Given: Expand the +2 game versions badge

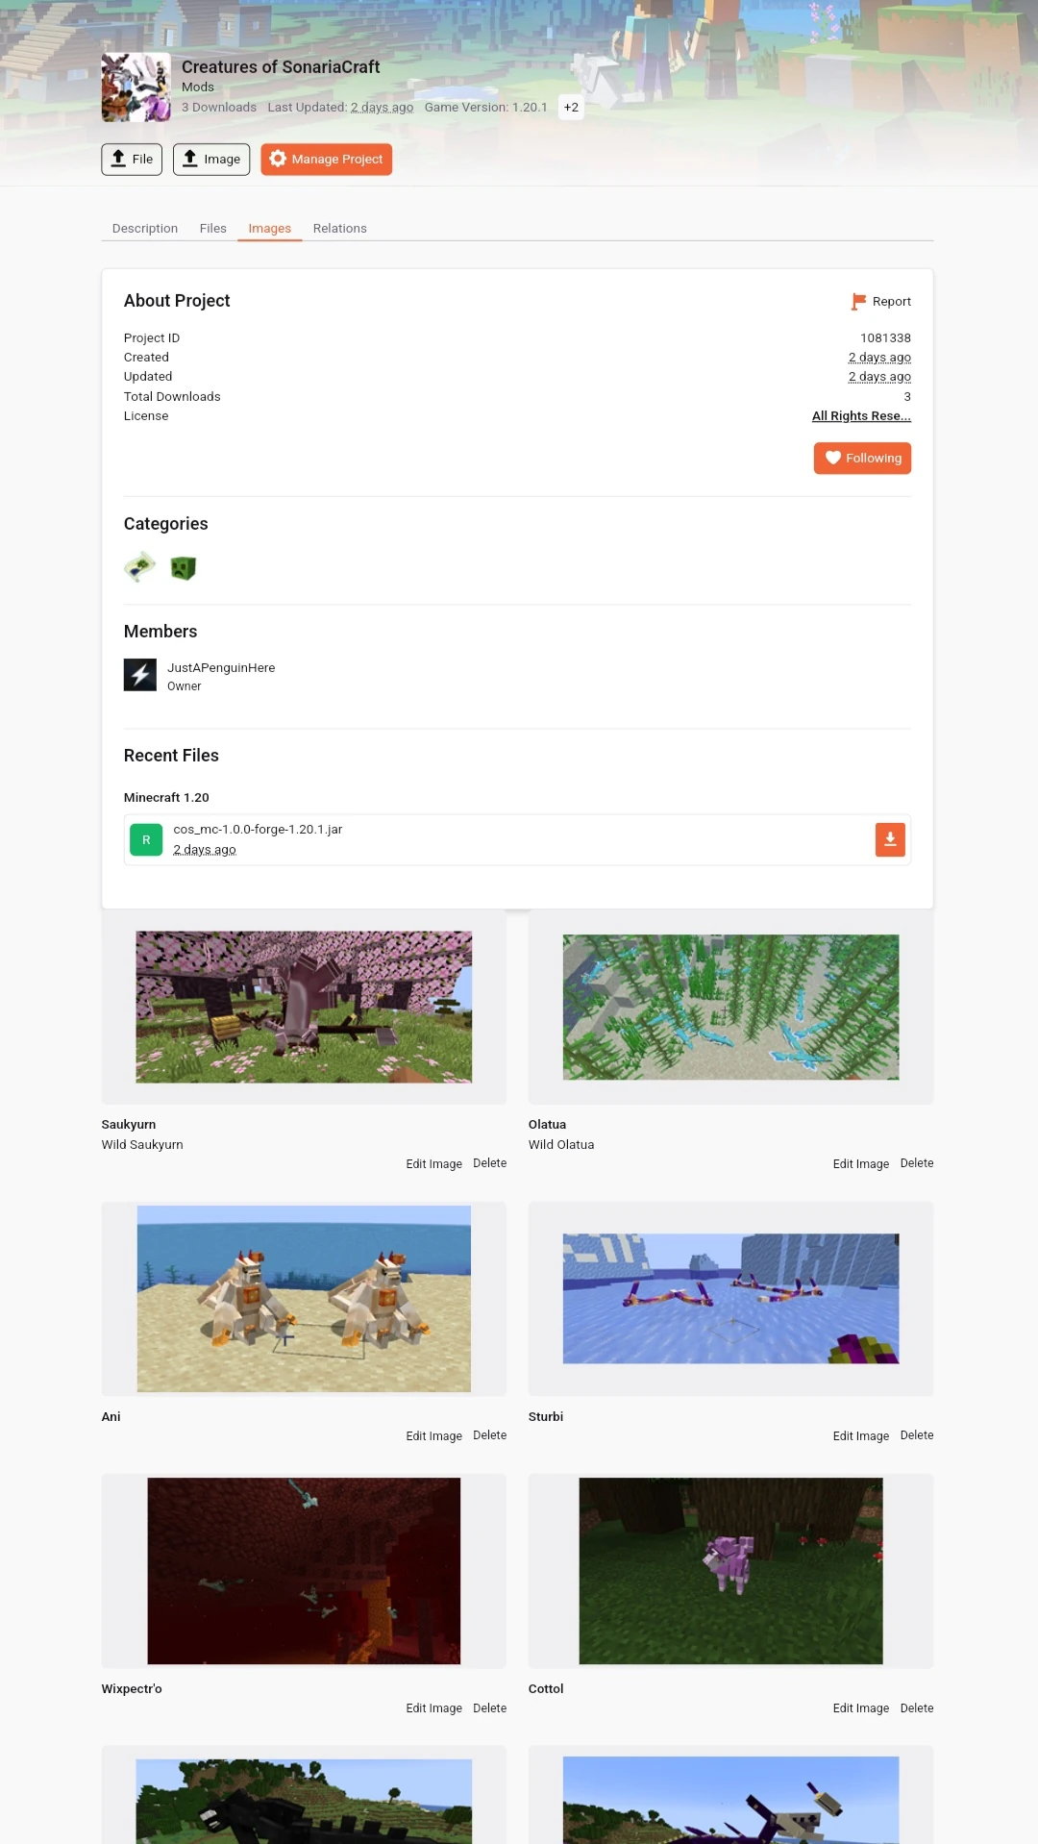Looking at the screenshot, I should click(571, 107).
